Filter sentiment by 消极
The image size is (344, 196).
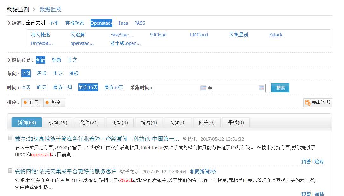point(74,73)
